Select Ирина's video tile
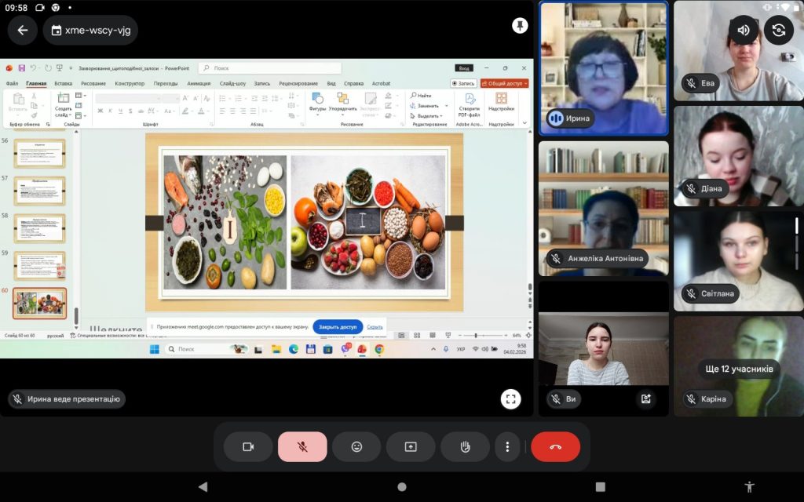Screen dimensions: 804x502 pos(603,68)
